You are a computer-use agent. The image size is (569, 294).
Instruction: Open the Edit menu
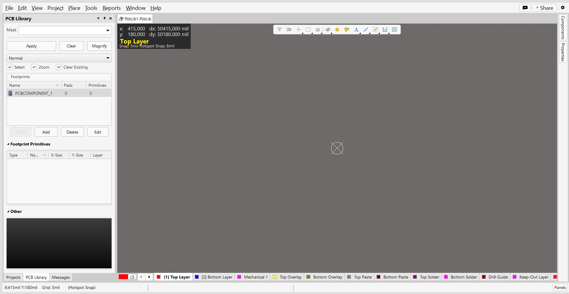coord(22,8)
